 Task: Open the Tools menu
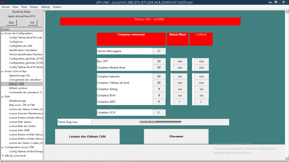[x=24, y=7]
